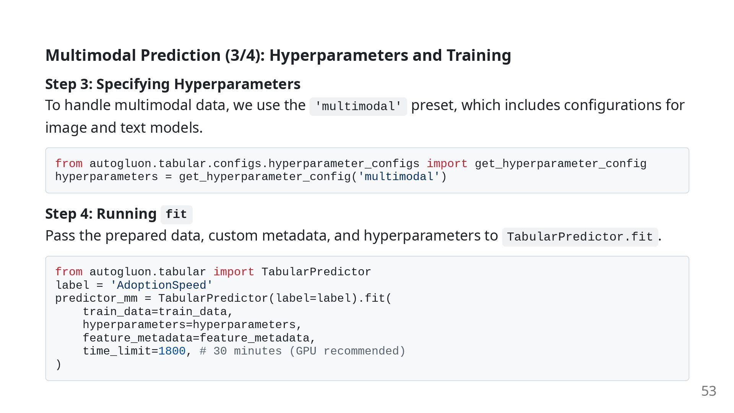Click the 'fit' code badge in heading
734x413 pixels.
coord(176,215)
